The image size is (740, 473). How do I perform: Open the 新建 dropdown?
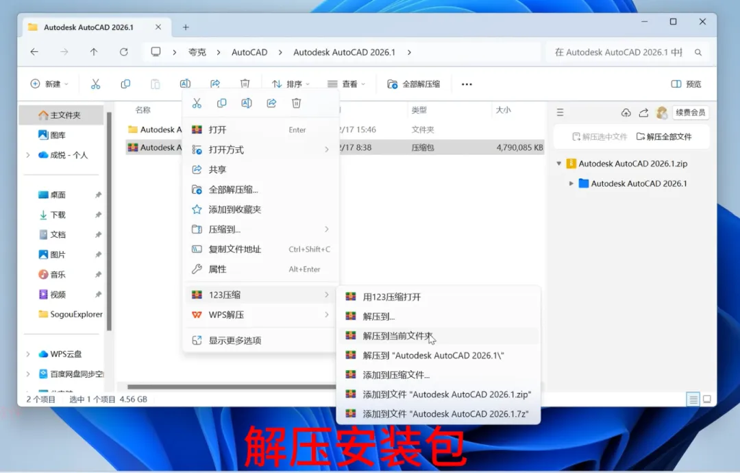49,84
